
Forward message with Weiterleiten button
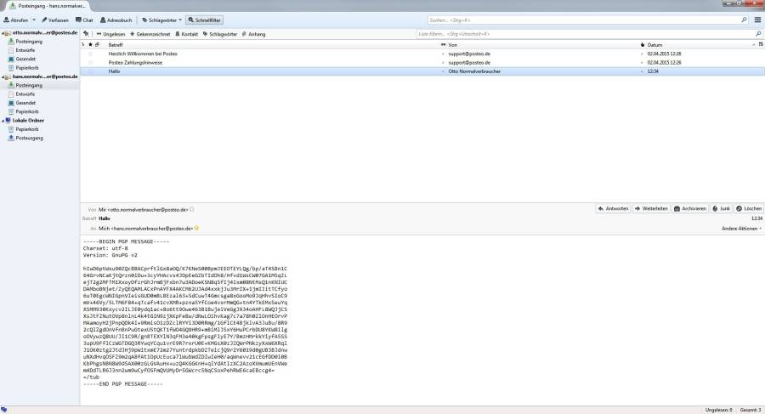[x=651, y=208]
